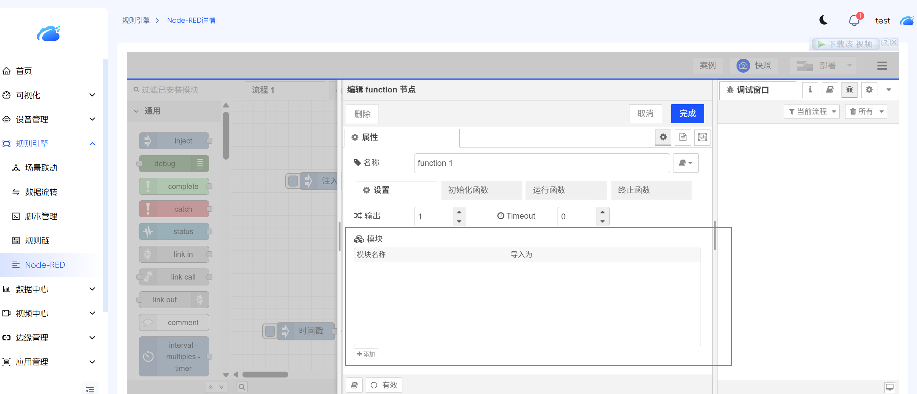Select the catch palette node

(x=174, y=209)
